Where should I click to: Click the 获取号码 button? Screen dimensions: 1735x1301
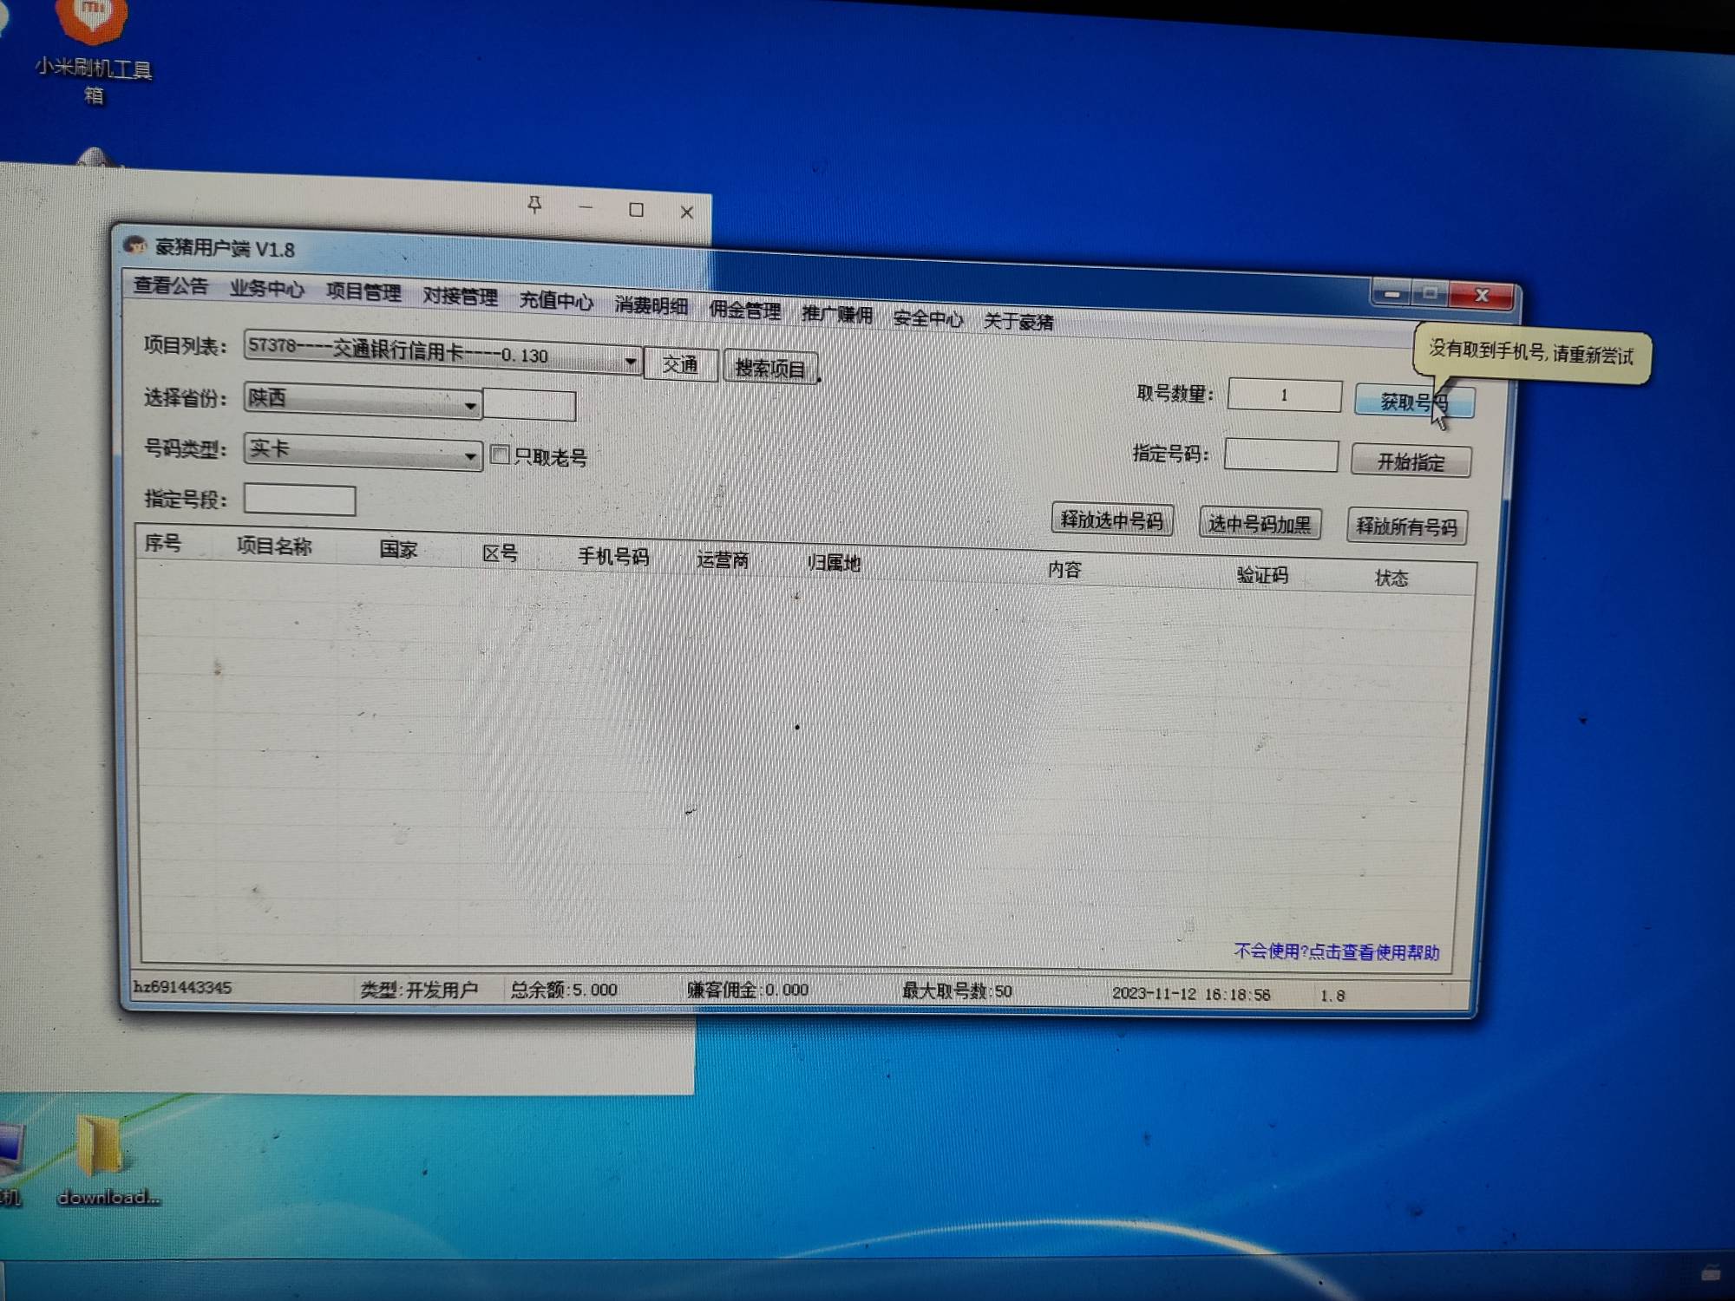(x=1414, y=402)
